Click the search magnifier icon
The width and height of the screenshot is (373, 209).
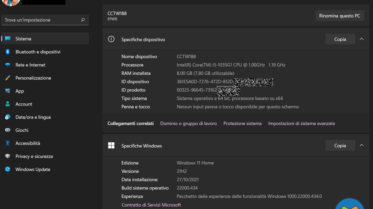pos(83,20)
